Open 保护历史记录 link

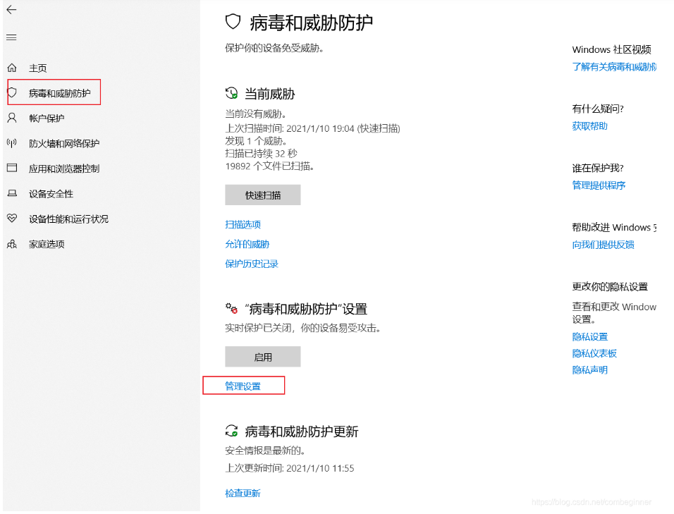[252, 264]
